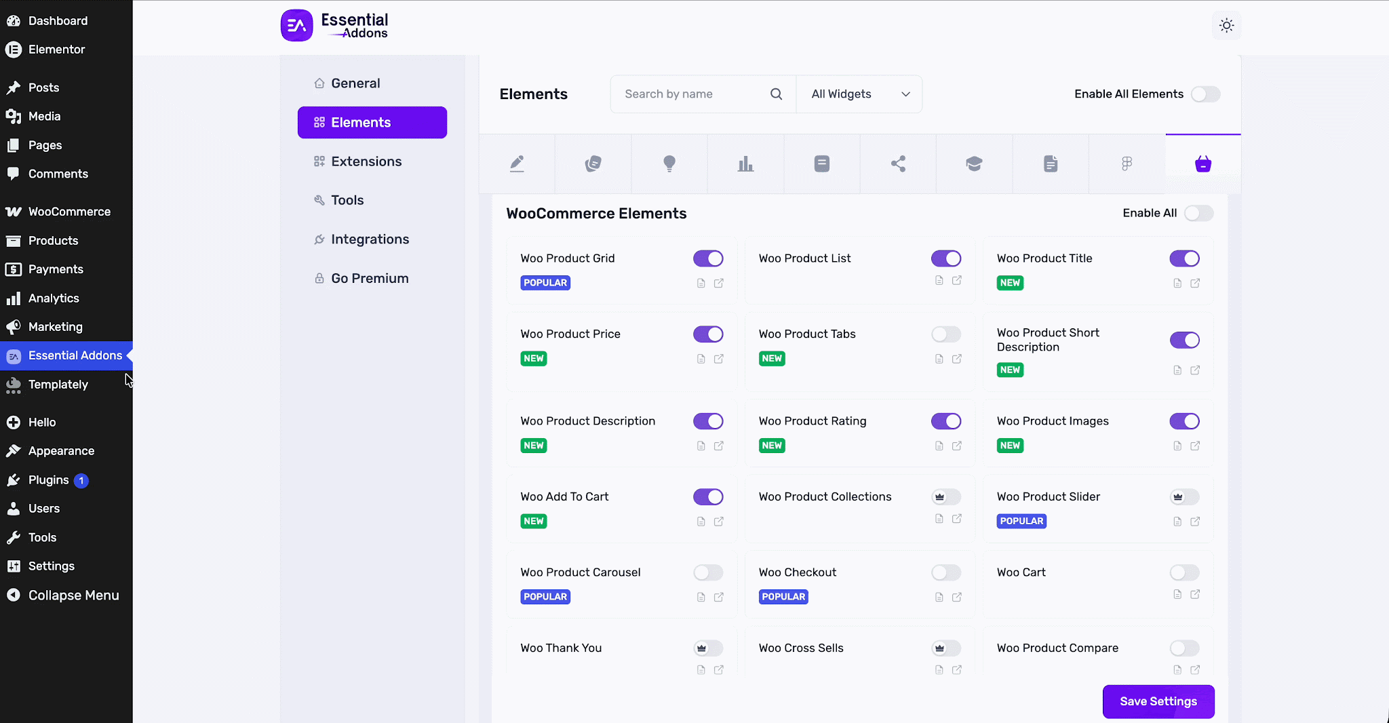Open Woo Product List documentation icon

click(x=939, y=280)
